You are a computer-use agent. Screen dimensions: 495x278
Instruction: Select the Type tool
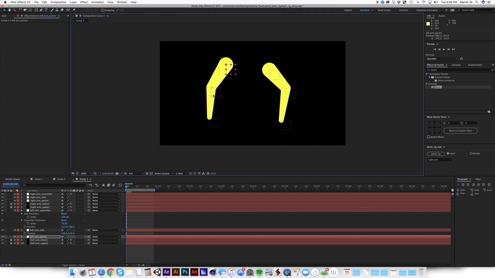(x=46, y=10)
